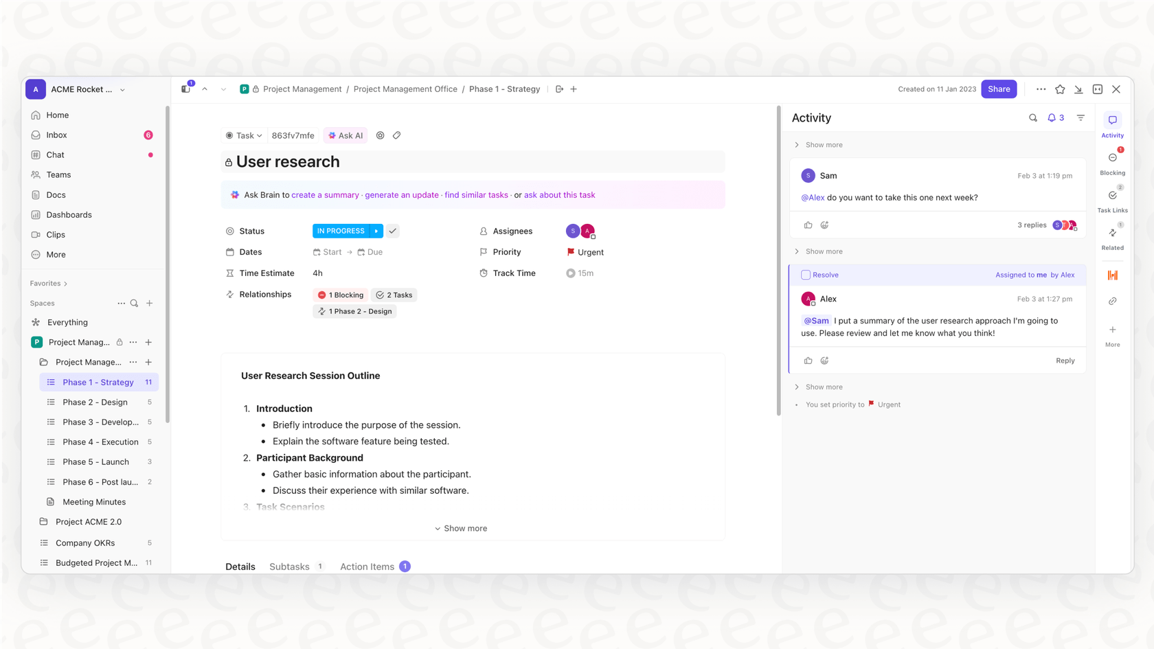Image resolution: width=1154 pixels, height=649 pixels.
Task: Click the red Urgent priority flag
Action: click(x=571, y=252)
